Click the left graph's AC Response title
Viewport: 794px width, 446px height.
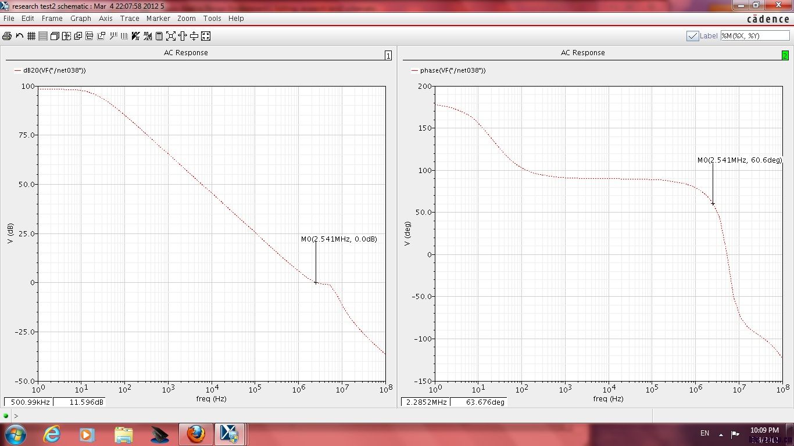coord(186,53)
